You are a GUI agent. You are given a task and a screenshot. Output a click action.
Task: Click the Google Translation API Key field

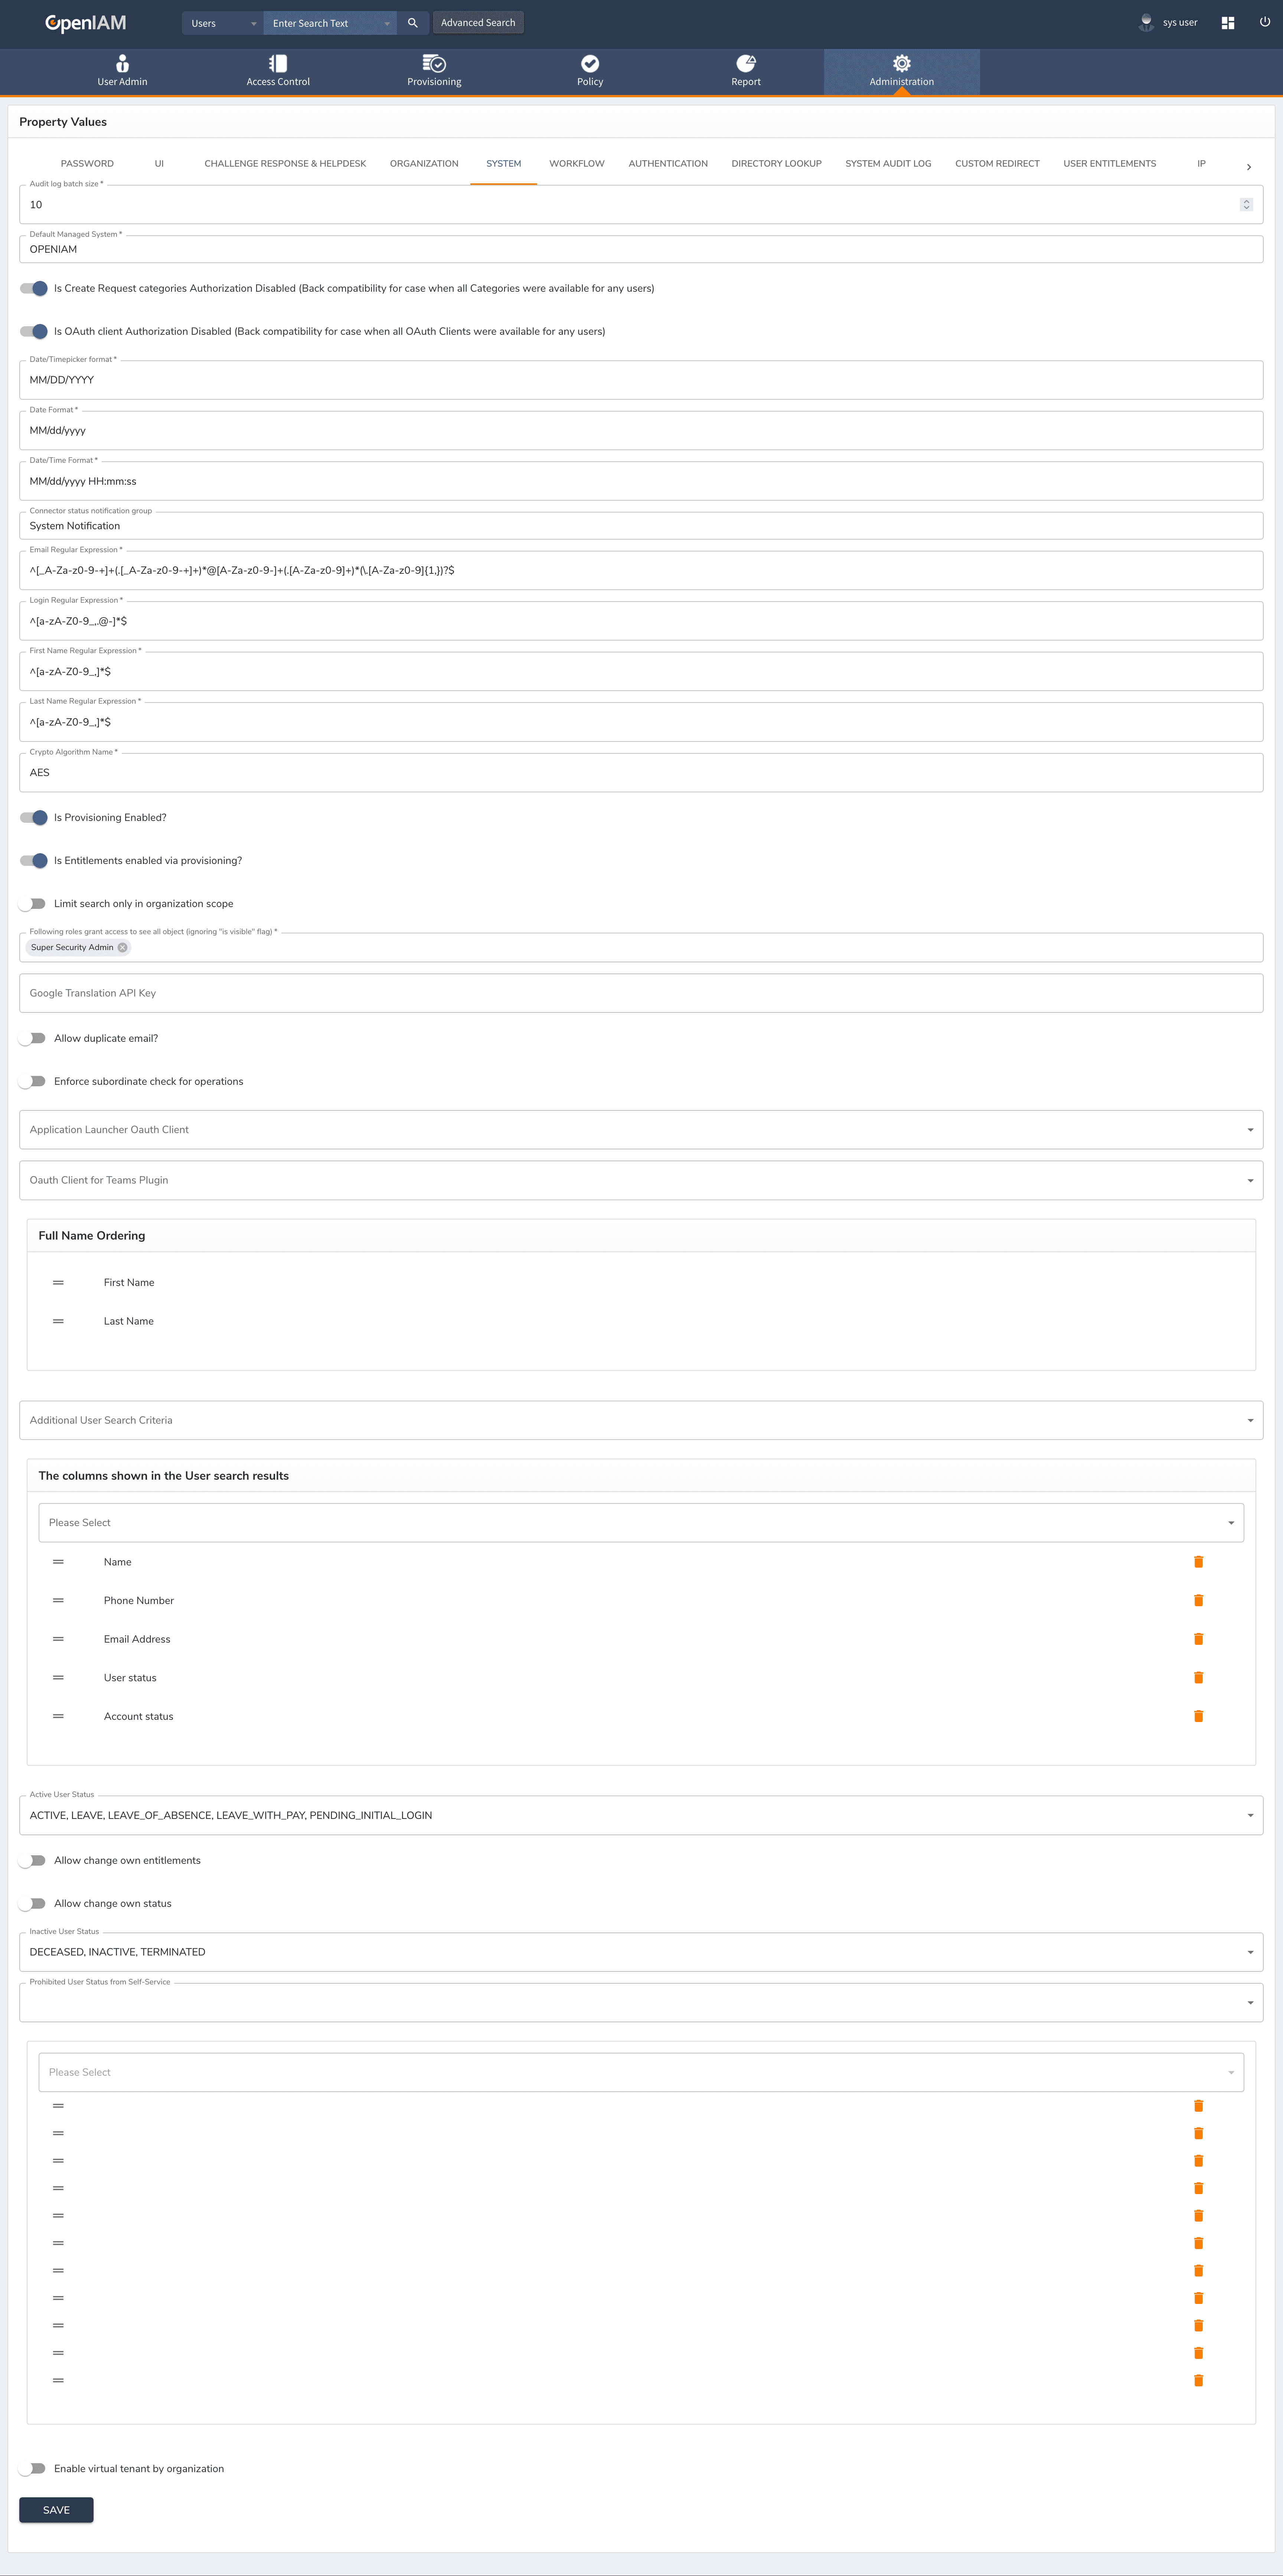[x=640, y=993]
